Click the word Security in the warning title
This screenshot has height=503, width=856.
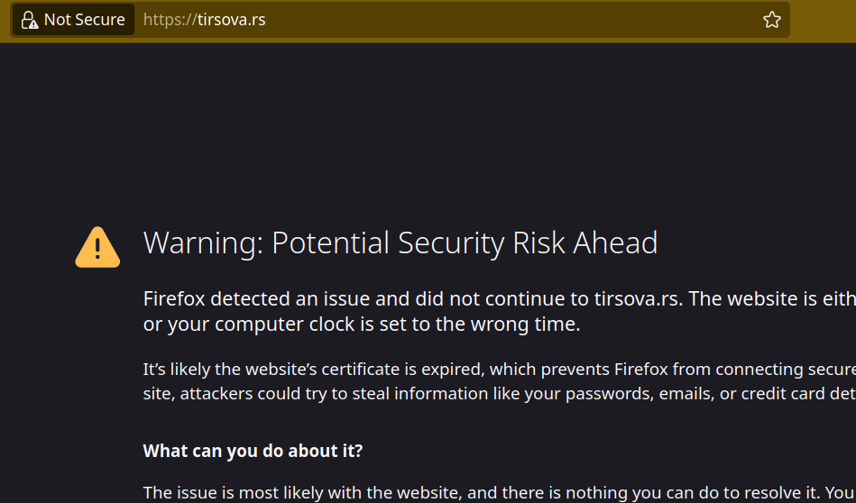(x=451, y=244)
